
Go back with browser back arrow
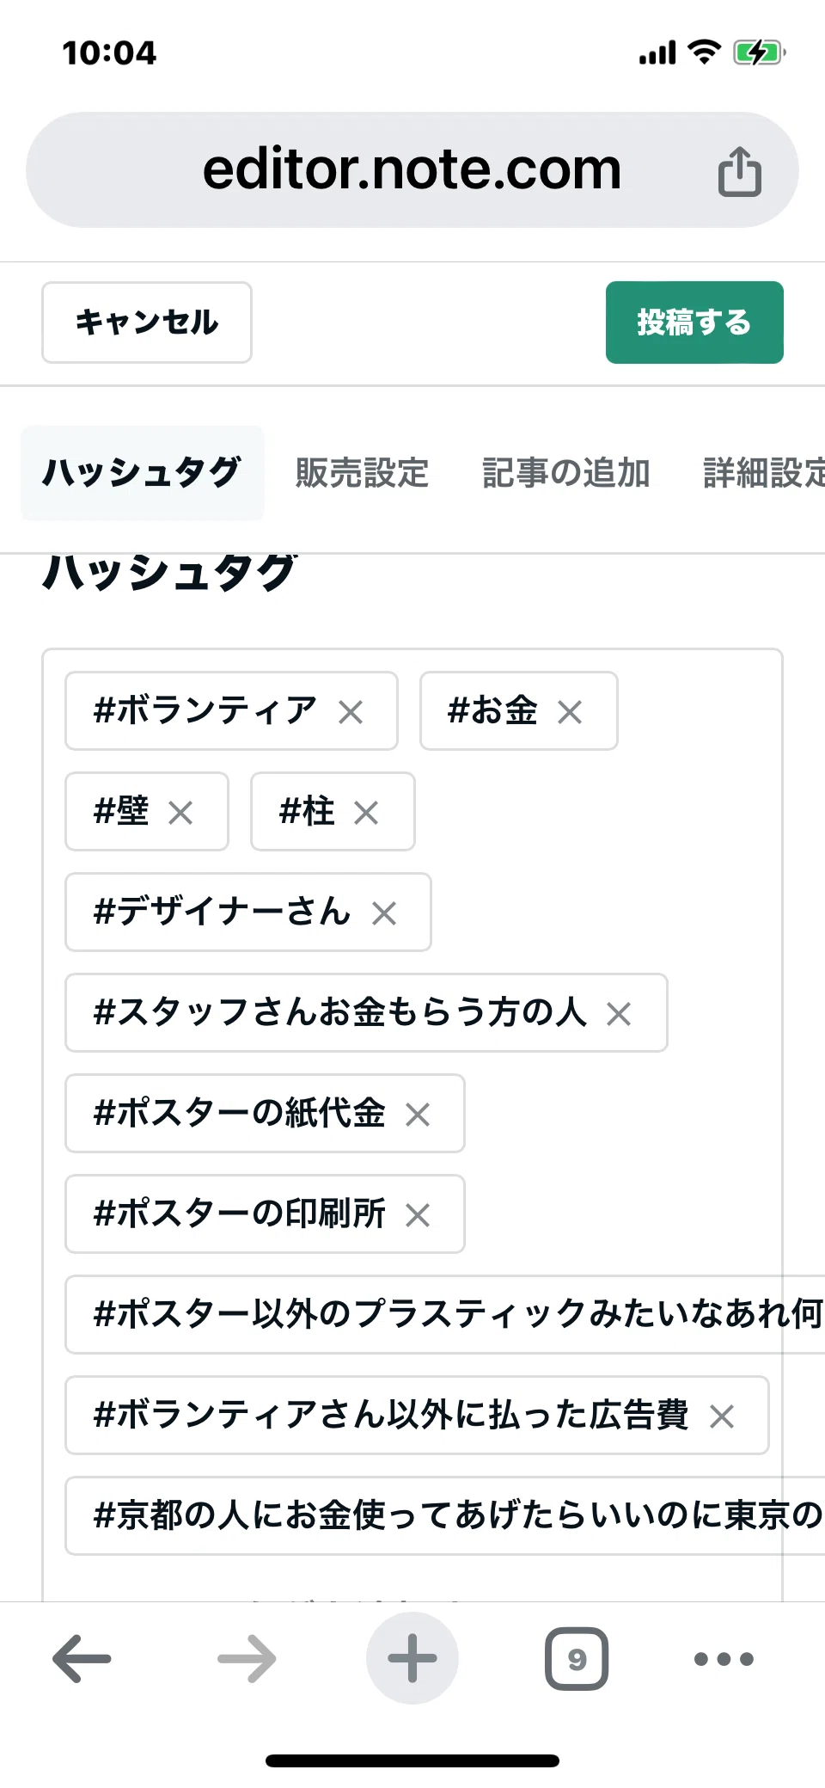[82, 1658]
